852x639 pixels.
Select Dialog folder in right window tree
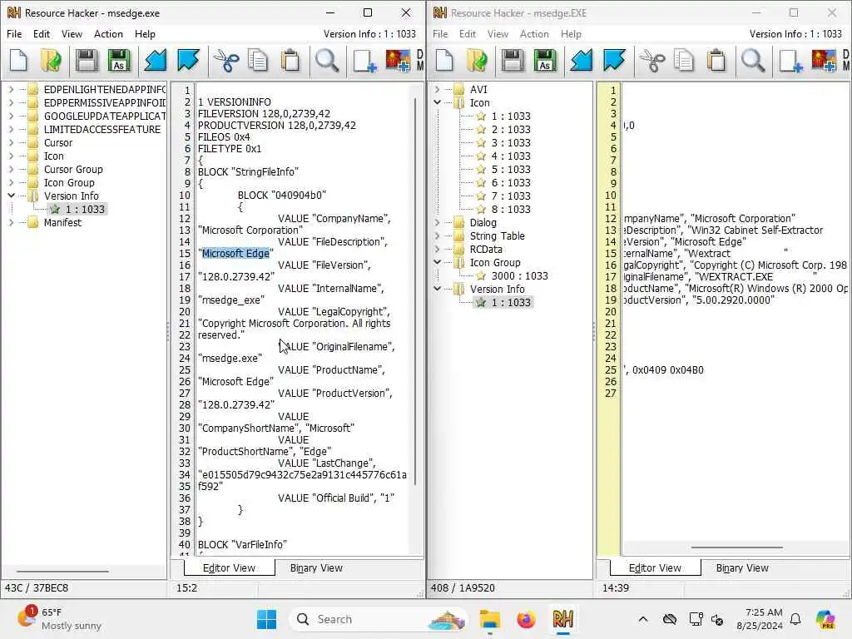(483, 222)
